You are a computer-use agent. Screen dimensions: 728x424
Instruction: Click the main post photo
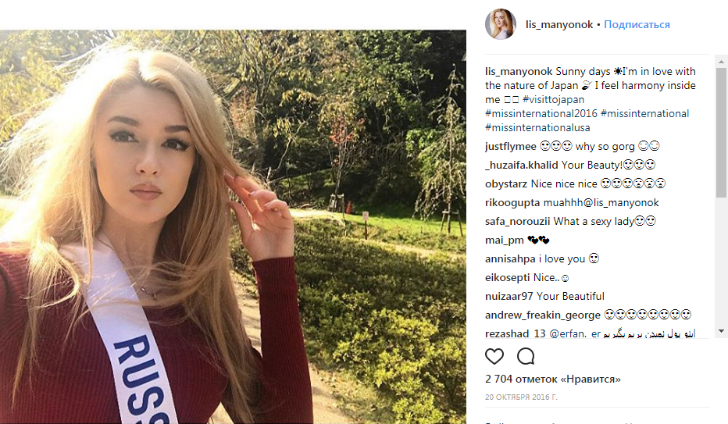(233, 226)
